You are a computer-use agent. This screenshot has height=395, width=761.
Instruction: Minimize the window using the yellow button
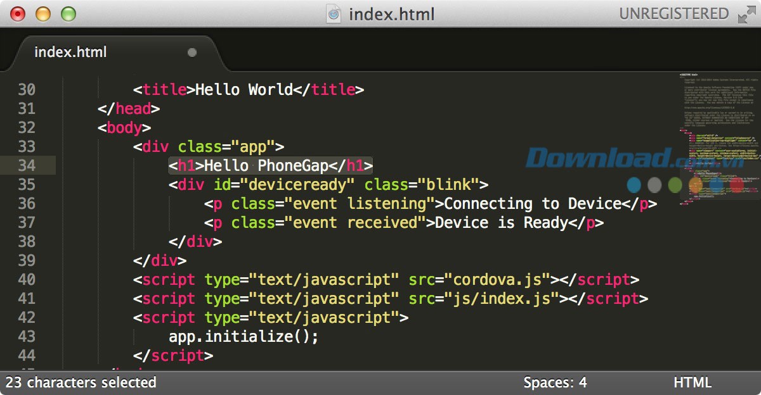(42, 14)
